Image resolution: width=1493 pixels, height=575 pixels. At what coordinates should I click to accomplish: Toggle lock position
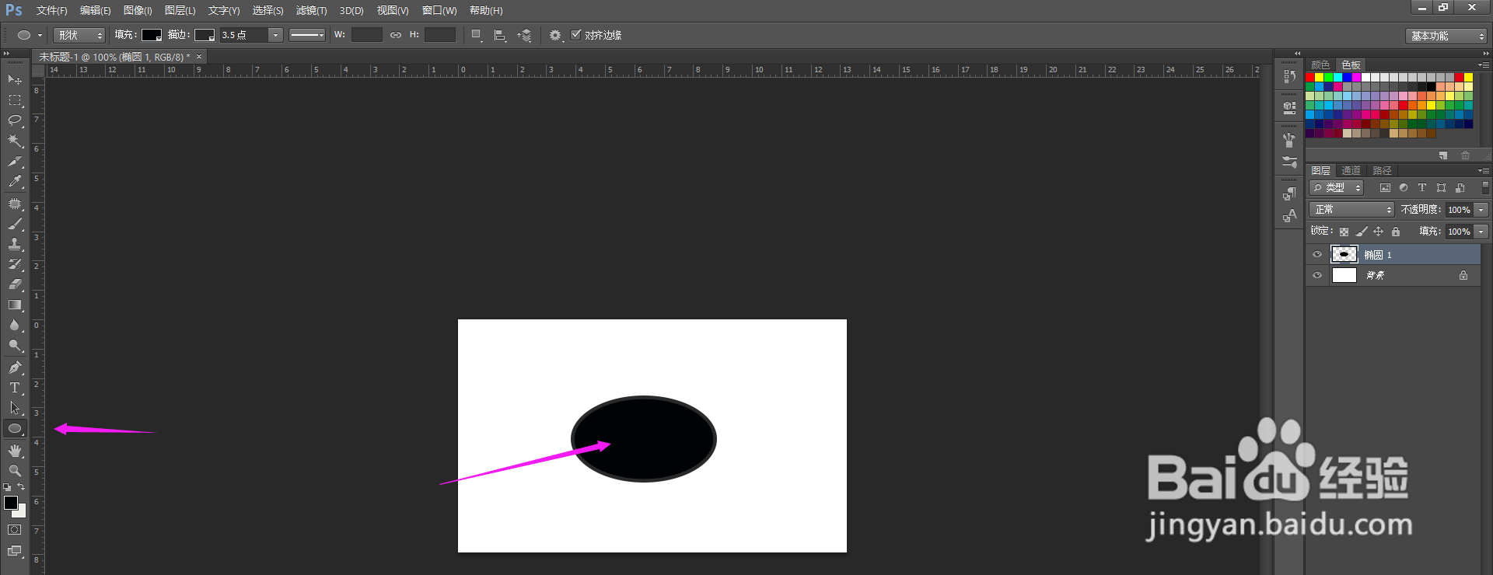click(x=1379, y=232)
